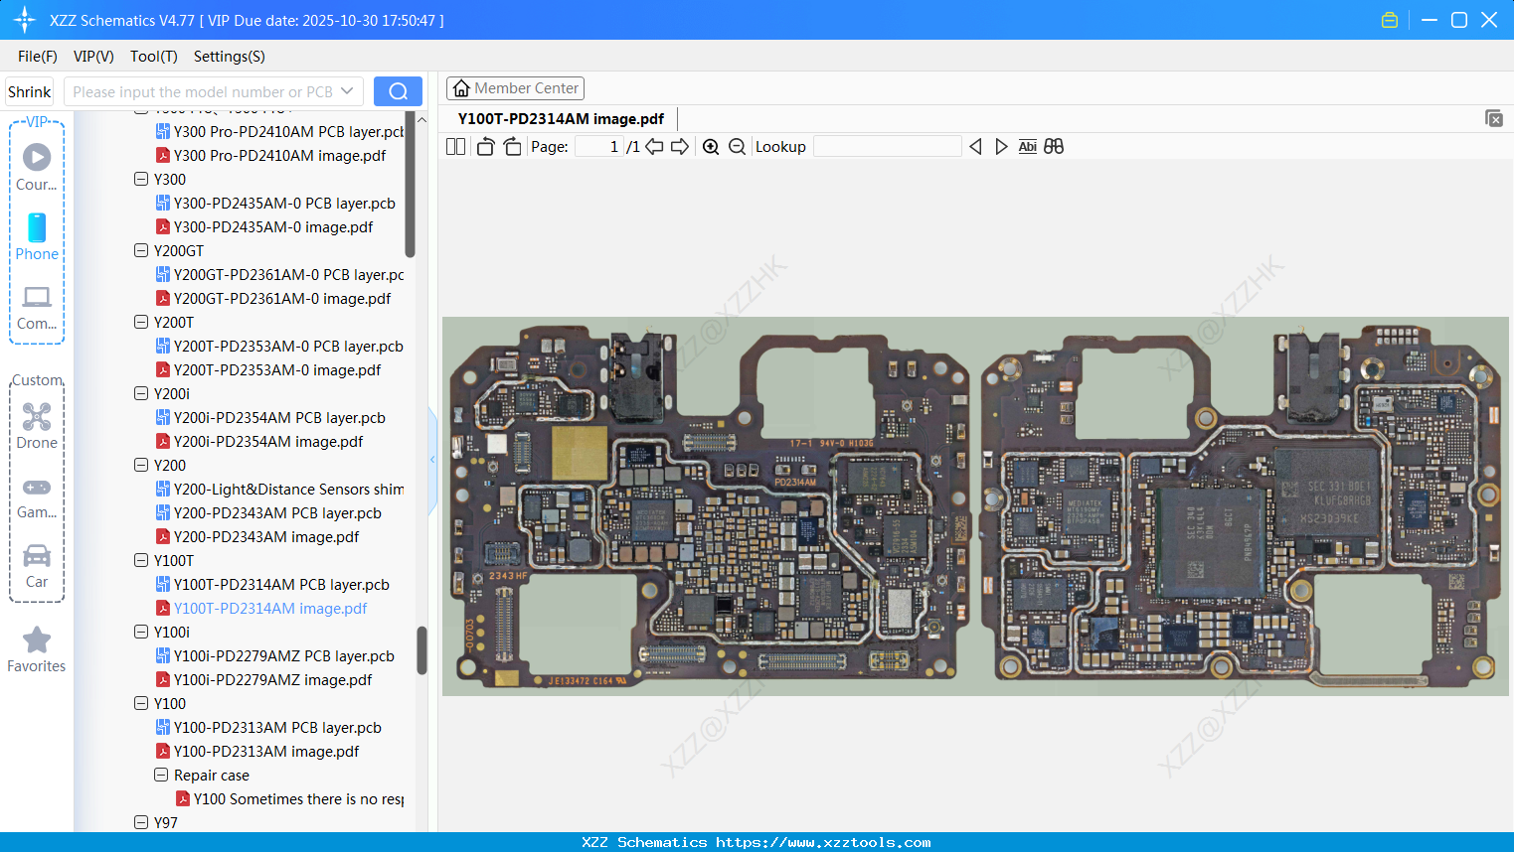Open Favorites in the sidebar
Image resolution: width=1514 pixels, height=852 pixels.
tap(37, 650)
